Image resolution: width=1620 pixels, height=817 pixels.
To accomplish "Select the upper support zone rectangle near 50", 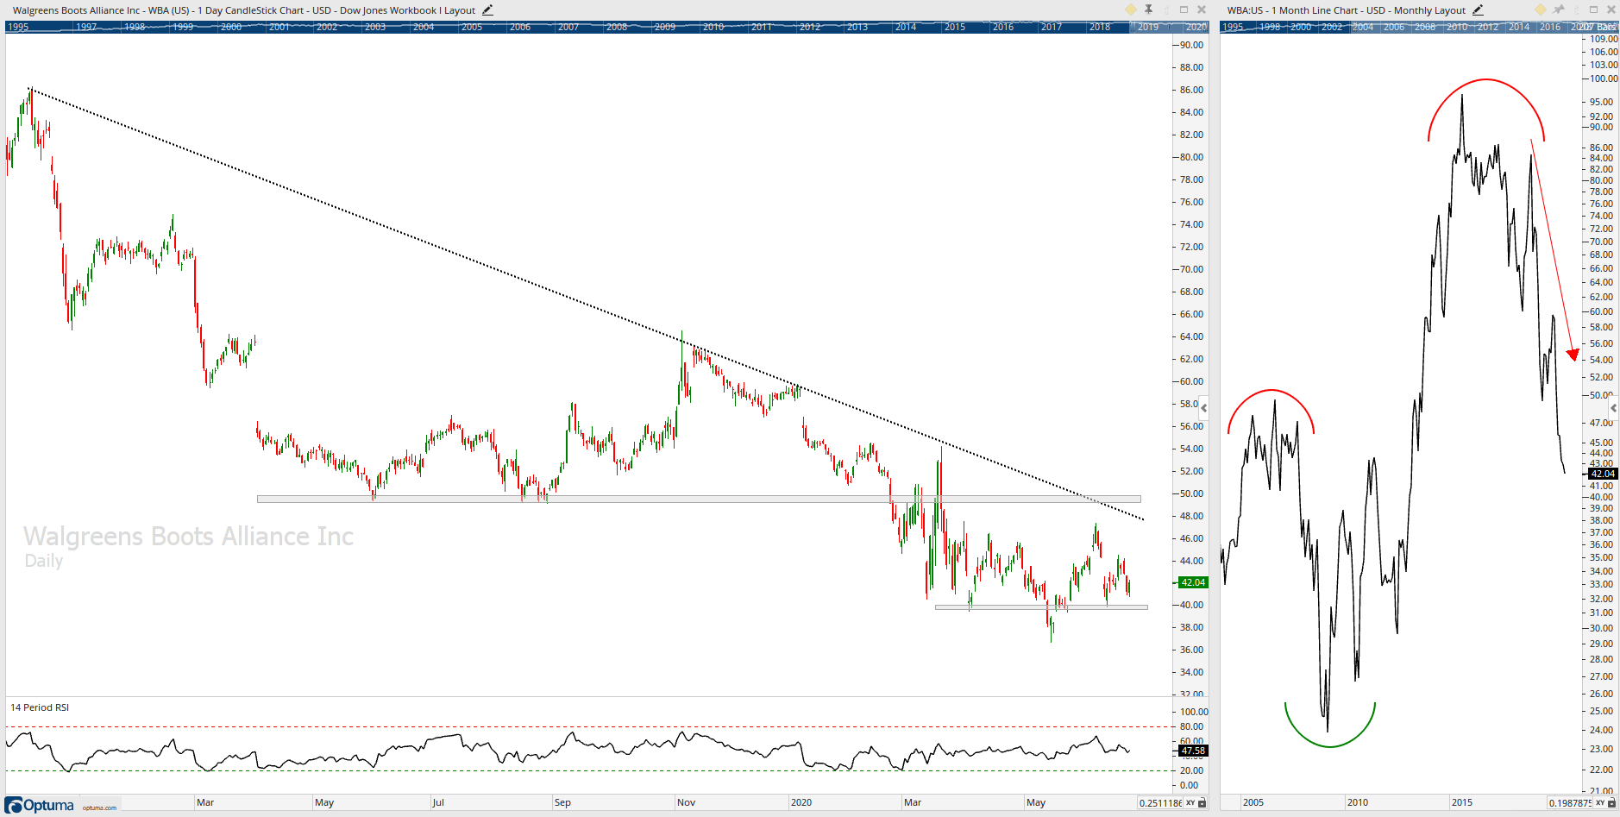I will coord(699,499).
